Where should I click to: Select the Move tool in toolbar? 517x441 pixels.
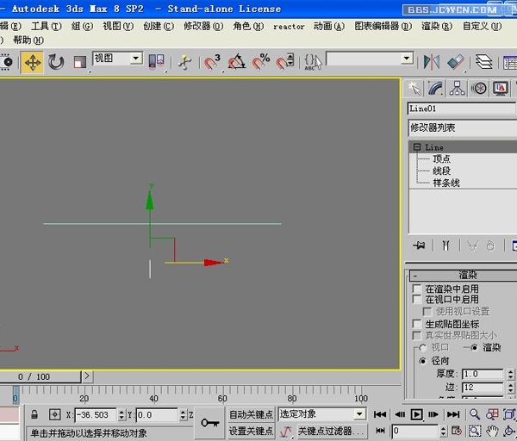[x=32, y=62]
